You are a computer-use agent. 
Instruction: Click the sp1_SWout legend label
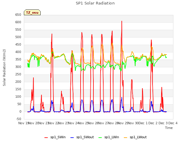85,137
